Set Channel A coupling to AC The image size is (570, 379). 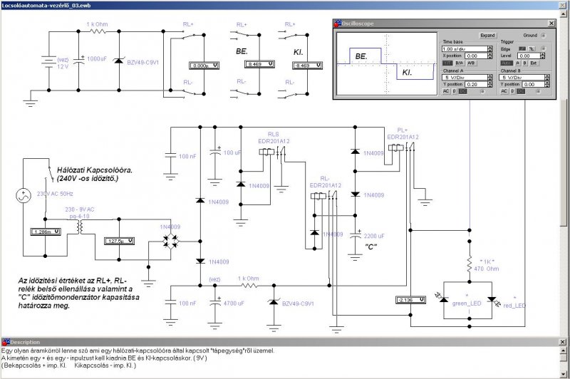pyautogui.click(x=446, y=91)
